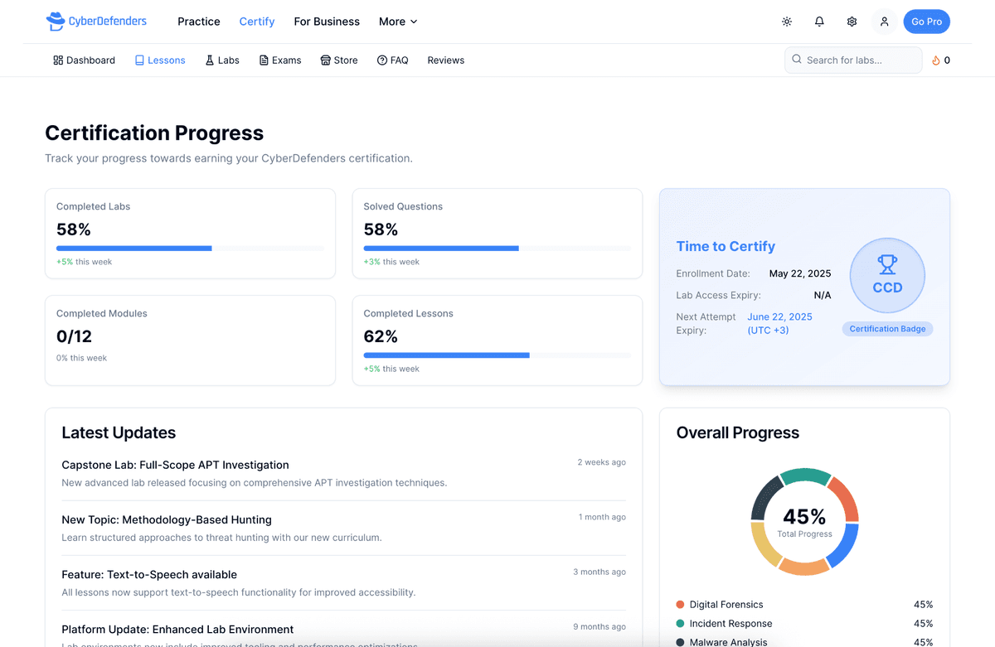Click the Certification Progress heading

tap(154, 133)
